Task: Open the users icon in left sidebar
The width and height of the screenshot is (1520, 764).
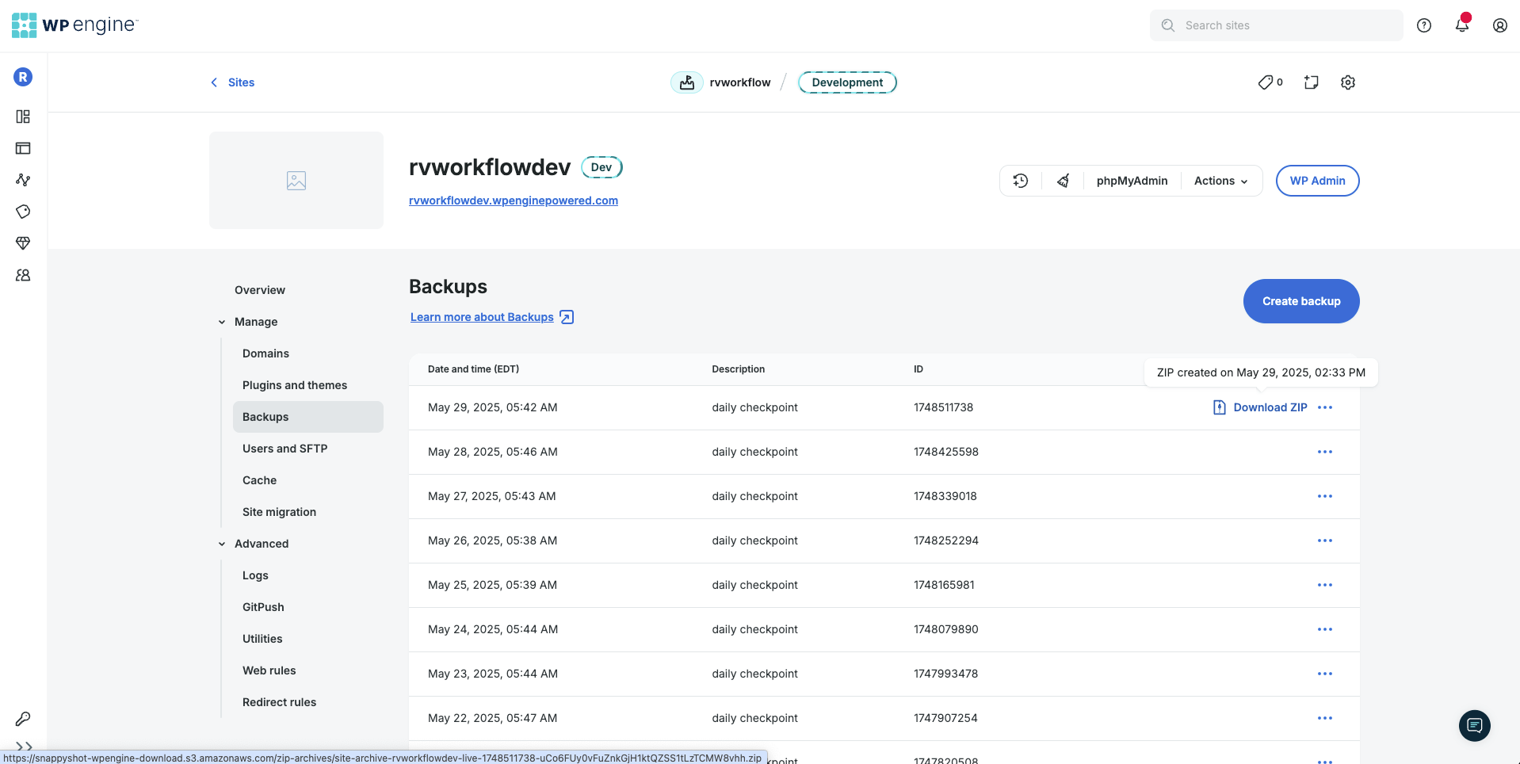Action: coord(23,275)
